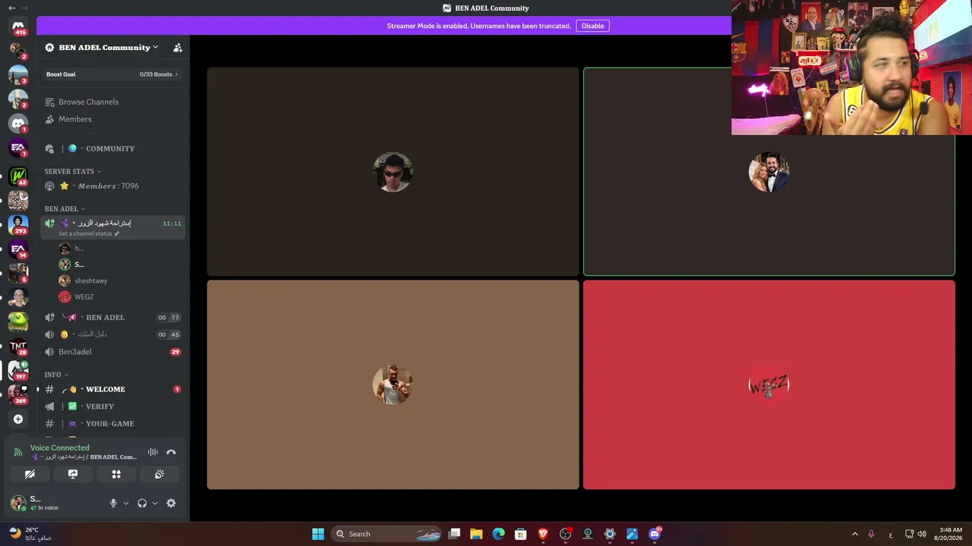Show hidden system tray icons
The image size is (972, 546).
tap(854, 534)
